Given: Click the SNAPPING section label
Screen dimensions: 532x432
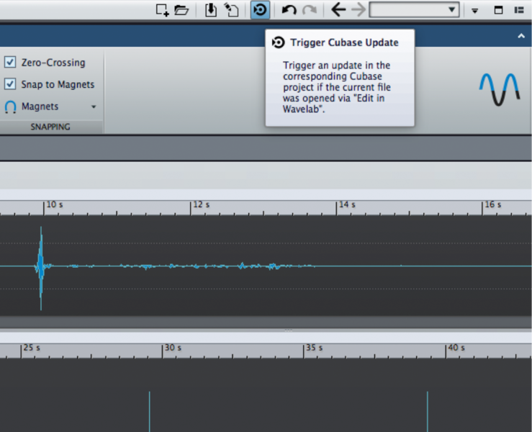Looking at the screenshot, I should coord(50,127).
